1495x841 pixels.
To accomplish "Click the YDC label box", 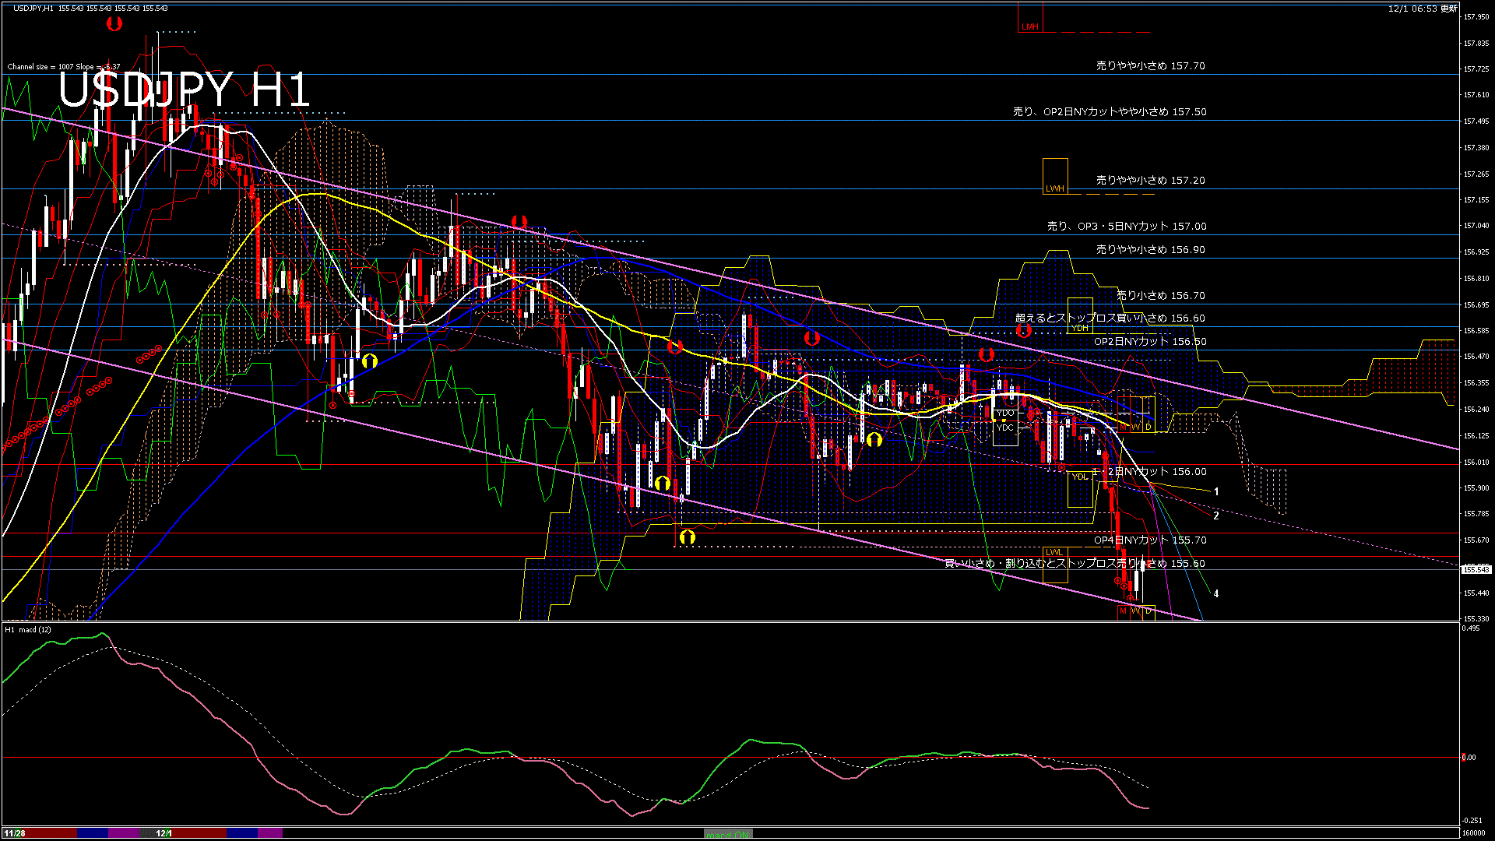I will 1005,428.
